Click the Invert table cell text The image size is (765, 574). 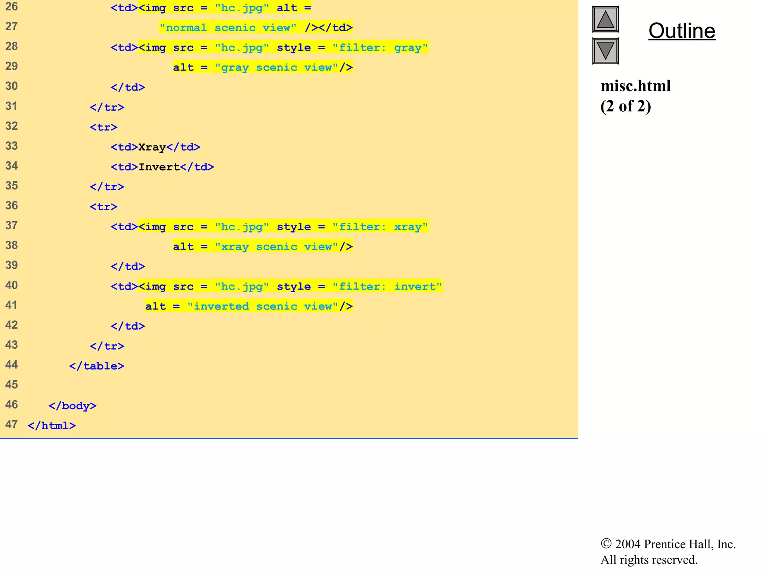159,167
